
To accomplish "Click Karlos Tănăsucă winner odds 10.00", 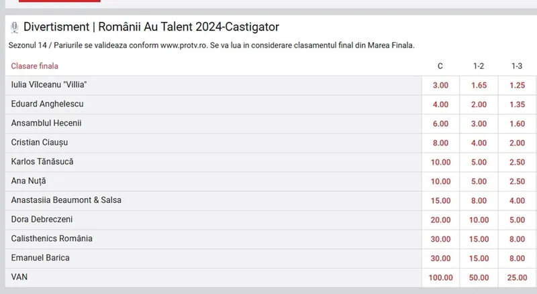I will coord(440,162).
